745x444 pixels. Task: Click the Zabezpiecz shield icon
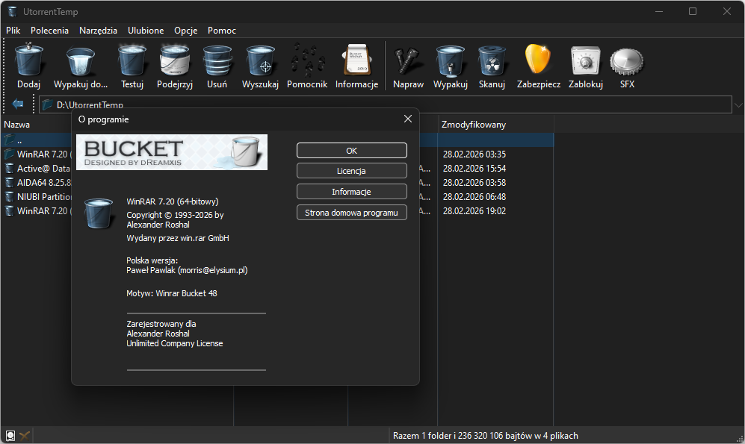tap(538, 59)
